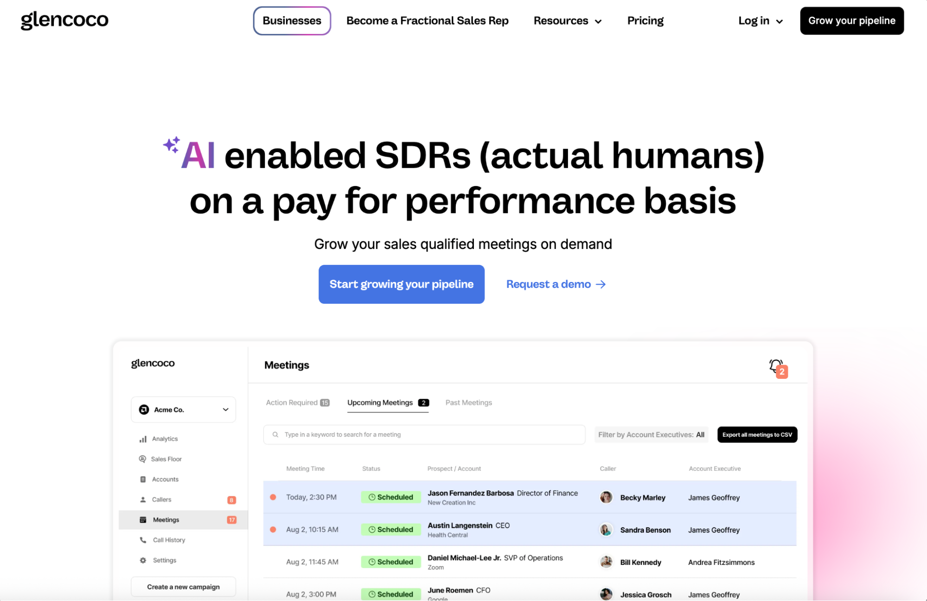Click the Scheduled badge for Austin Langenstein
This screenshot has height=601, width=927.
click(x=391, y=529)
